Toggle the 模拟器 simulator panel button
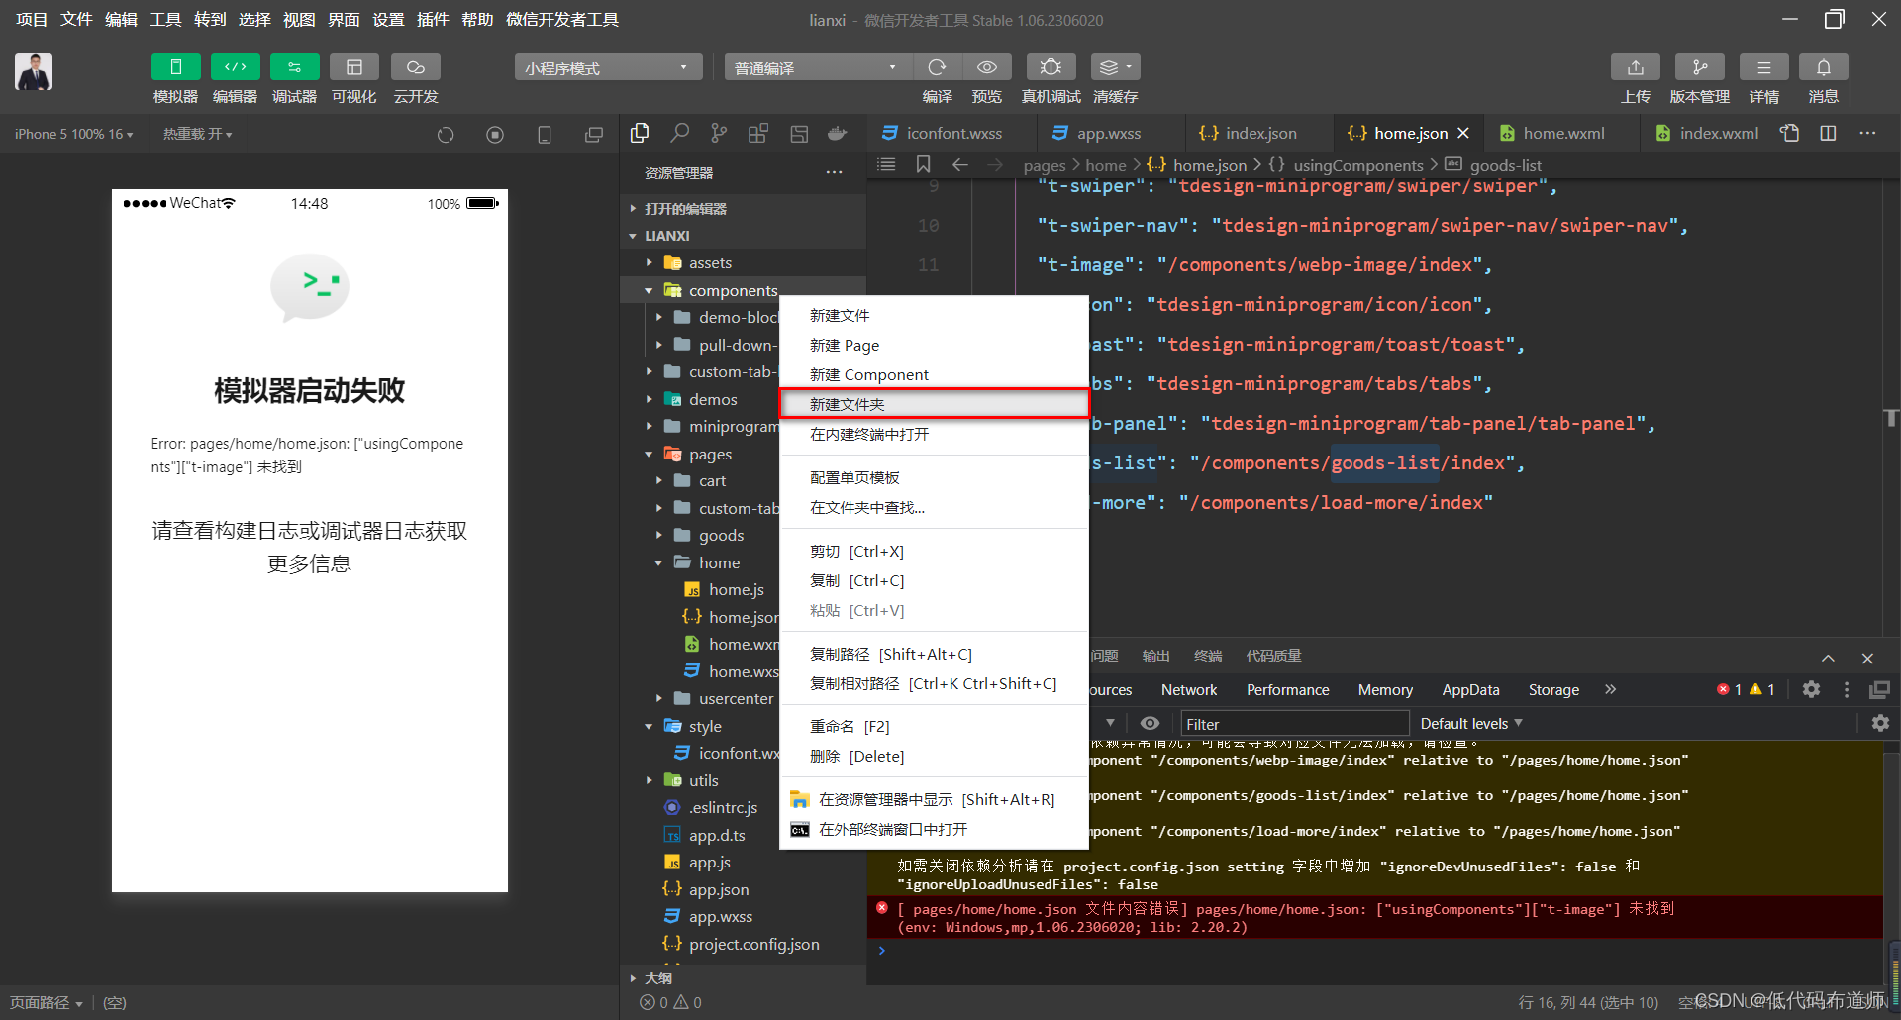The image size is (1901, 1020). 175,67
